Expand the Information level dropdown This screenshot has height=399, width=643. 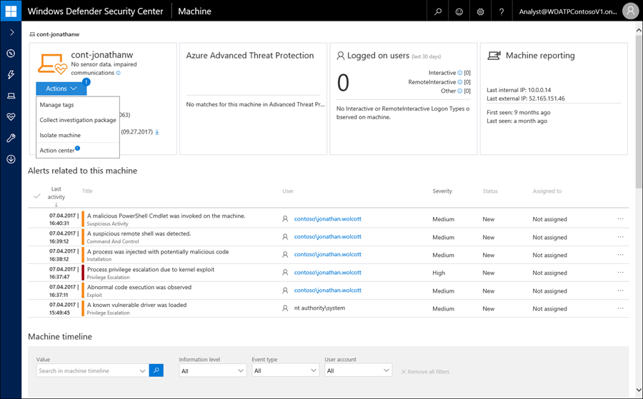click(x=212, y=370)
